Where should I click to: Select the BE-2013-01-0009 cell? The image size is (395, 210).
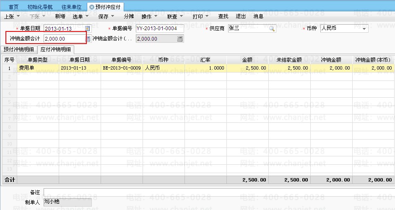point(122,68)
